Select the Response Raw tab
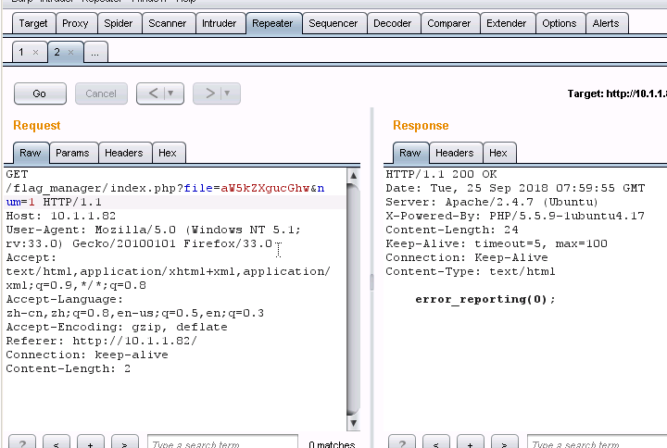667x448 pixels. (x=410, y=153)
